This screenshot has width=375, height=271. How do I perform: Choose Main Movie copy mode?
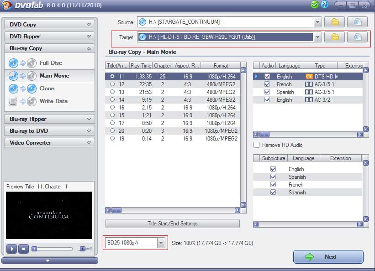[49, 76]
